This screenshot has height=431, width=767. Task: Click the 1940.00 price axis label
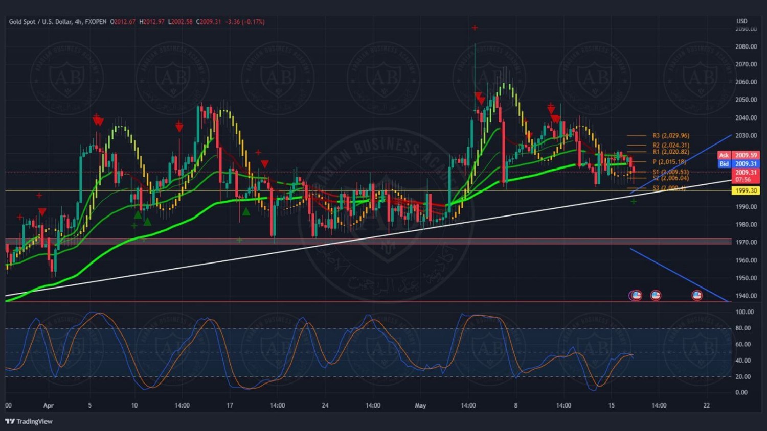click(746, 296)
